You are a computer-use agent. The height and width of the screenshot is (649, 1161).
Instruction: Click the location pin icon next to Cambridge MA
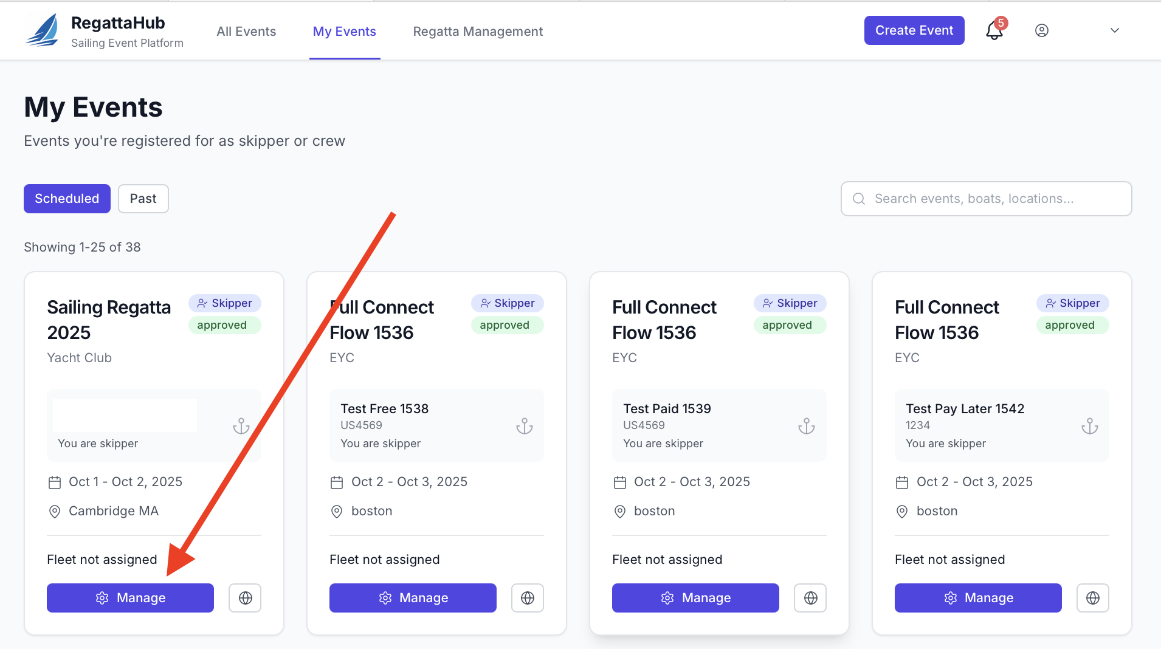(55, 511)
